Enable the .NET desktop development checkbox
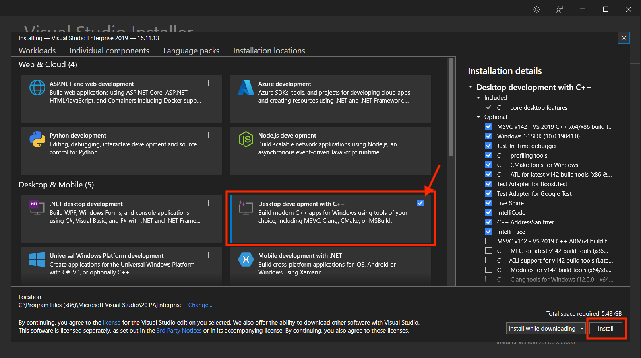The image size is (641, 358). 212,203
